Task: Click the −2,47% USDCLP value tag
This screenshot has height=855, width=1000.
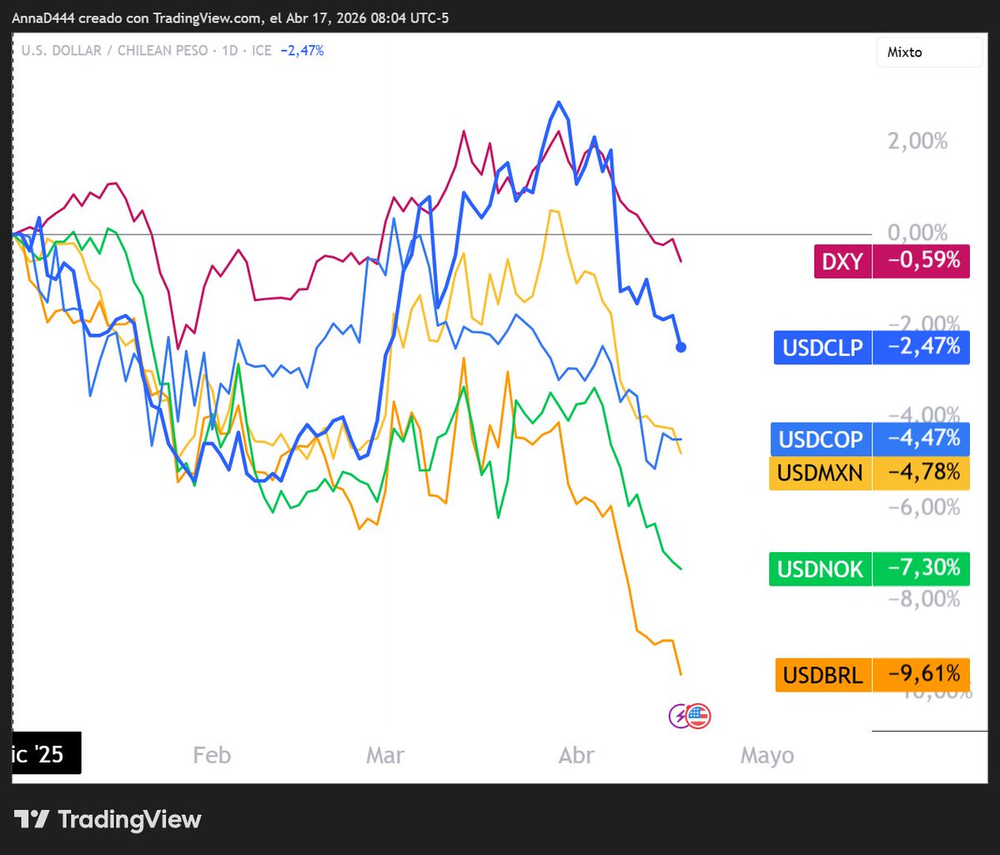Action: click(921, 348)
